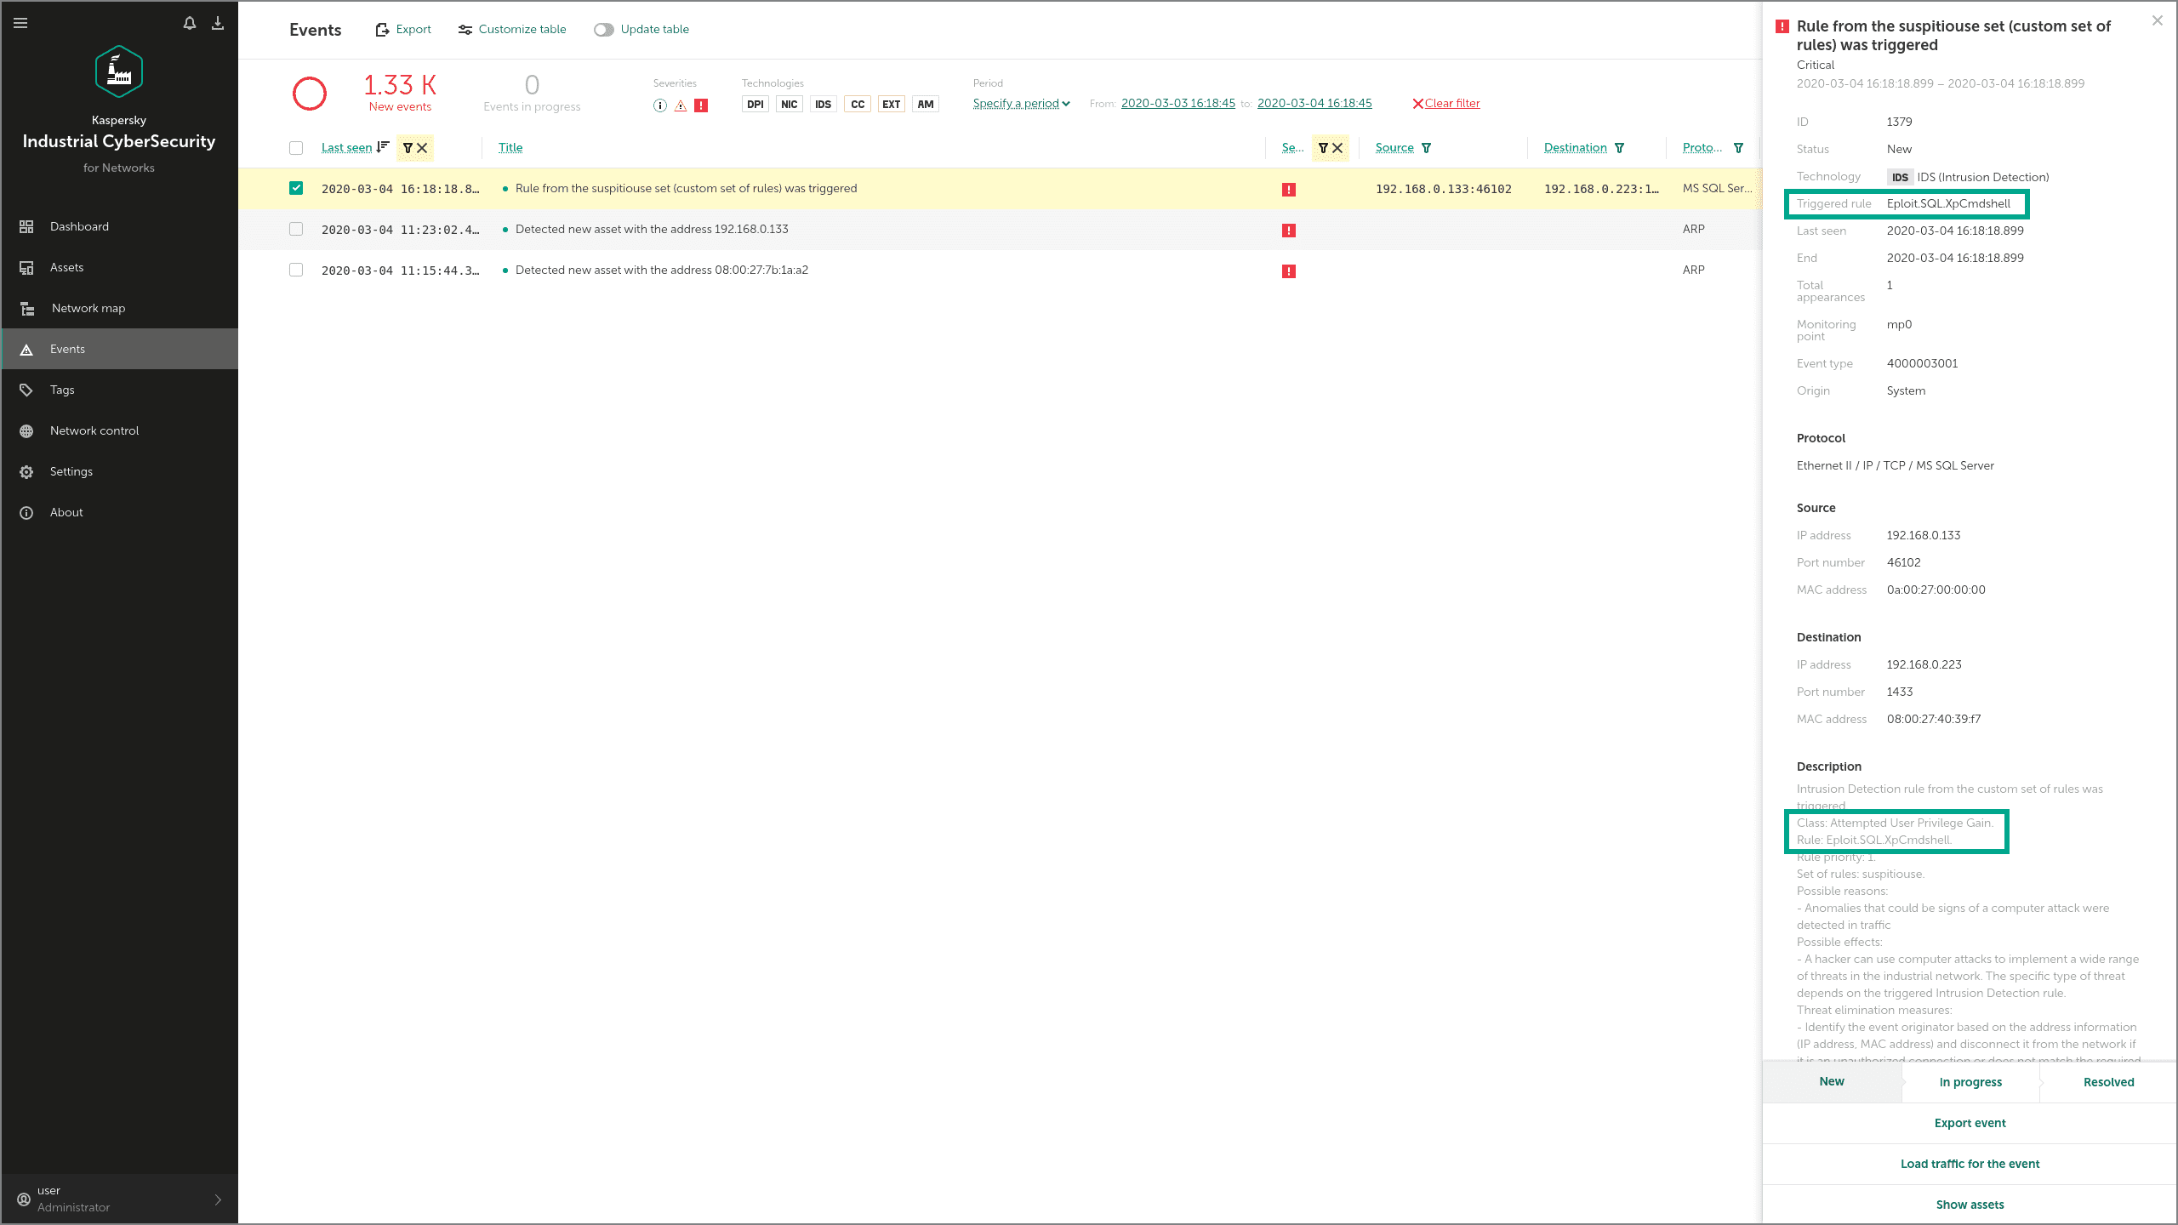Viewport: 2178px width, 1225px height.
Task: Click the download icon in sidebar header
Action: coord(218,23)
